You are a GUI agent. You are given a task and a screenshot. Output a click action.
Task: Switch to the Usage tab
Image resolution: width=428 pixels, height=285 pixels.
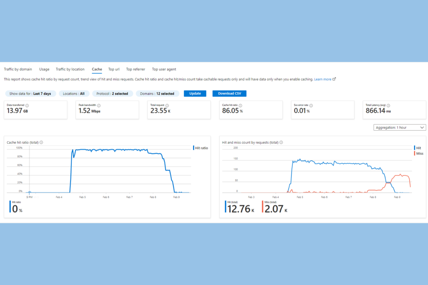pyautogui.click(x=44, y=69)
